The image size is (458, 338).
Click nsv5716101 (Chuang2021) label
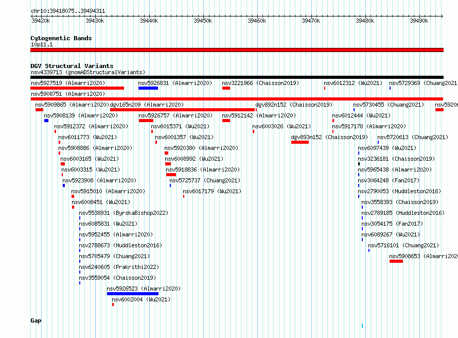pyautogui.click(x=403, y=245)
